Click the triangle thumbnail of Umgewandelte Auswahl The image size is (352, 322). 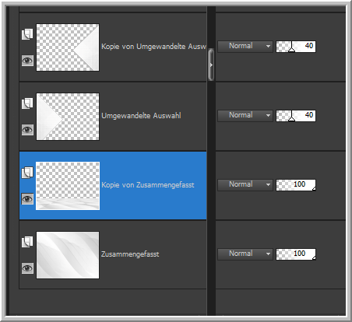[x=68, y=117]
